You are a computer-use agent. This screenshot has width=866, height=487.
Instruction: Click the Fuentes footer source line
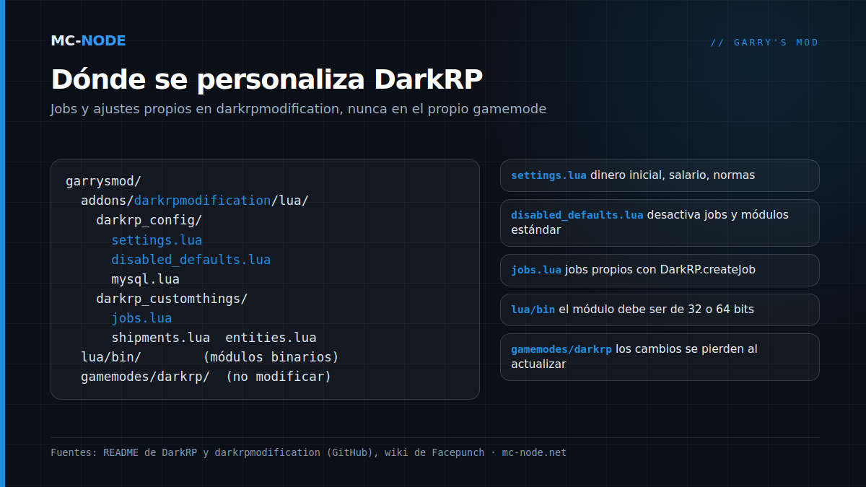tap(308, 453)
